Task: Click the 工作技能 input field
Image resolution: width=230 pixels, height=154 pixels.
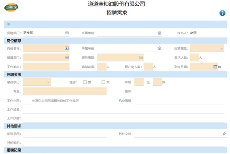Action: 123,119
